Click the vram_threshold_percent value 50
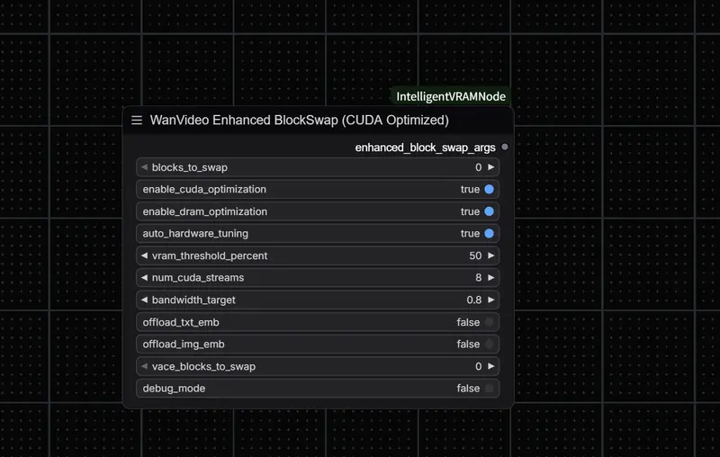 475,255
